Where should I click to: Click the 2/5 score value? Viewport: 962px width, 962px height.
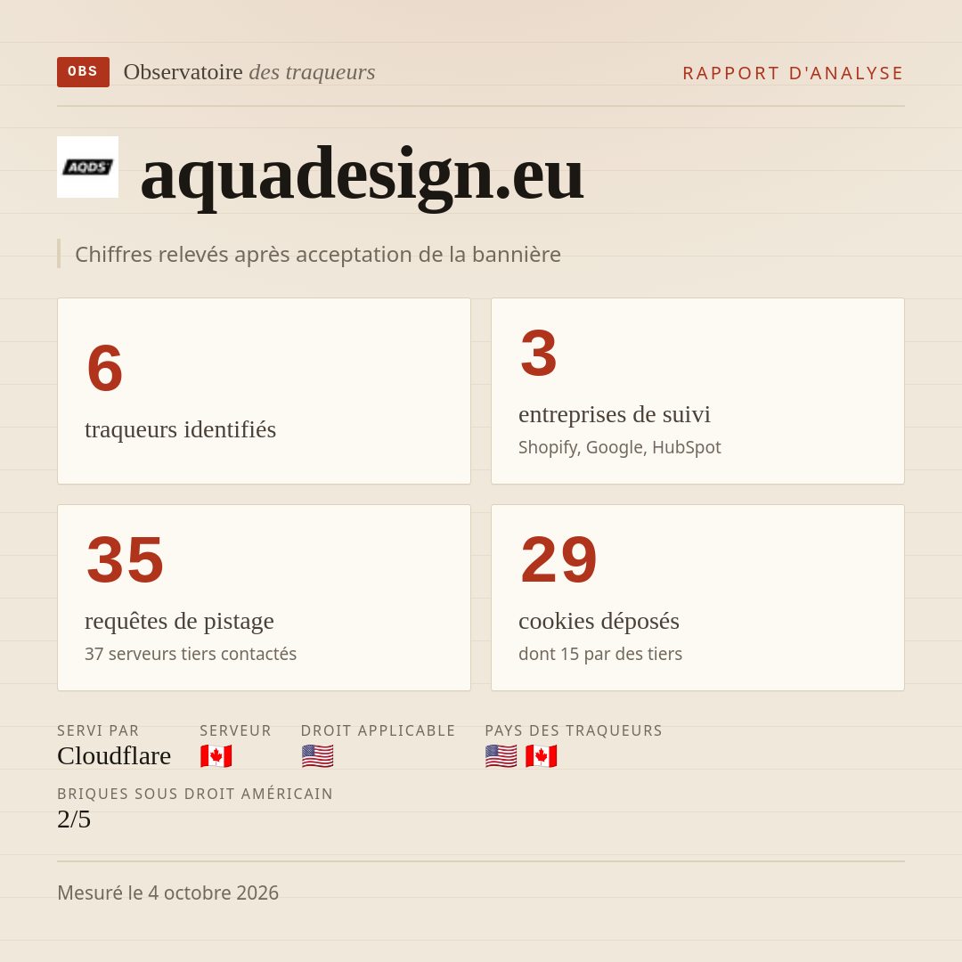click(74, 819)
